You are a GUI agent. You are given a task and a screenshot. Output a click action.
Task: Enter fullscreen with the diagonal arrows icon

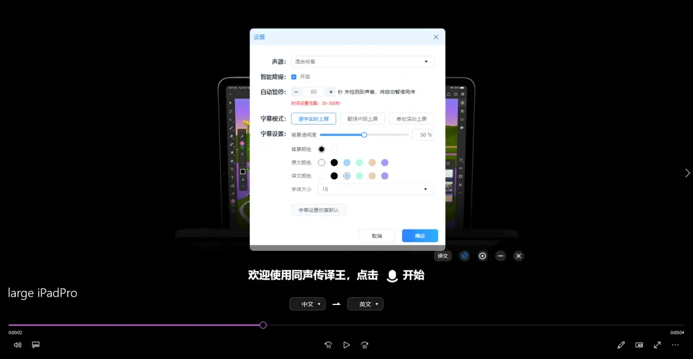[x=657, y=345]
